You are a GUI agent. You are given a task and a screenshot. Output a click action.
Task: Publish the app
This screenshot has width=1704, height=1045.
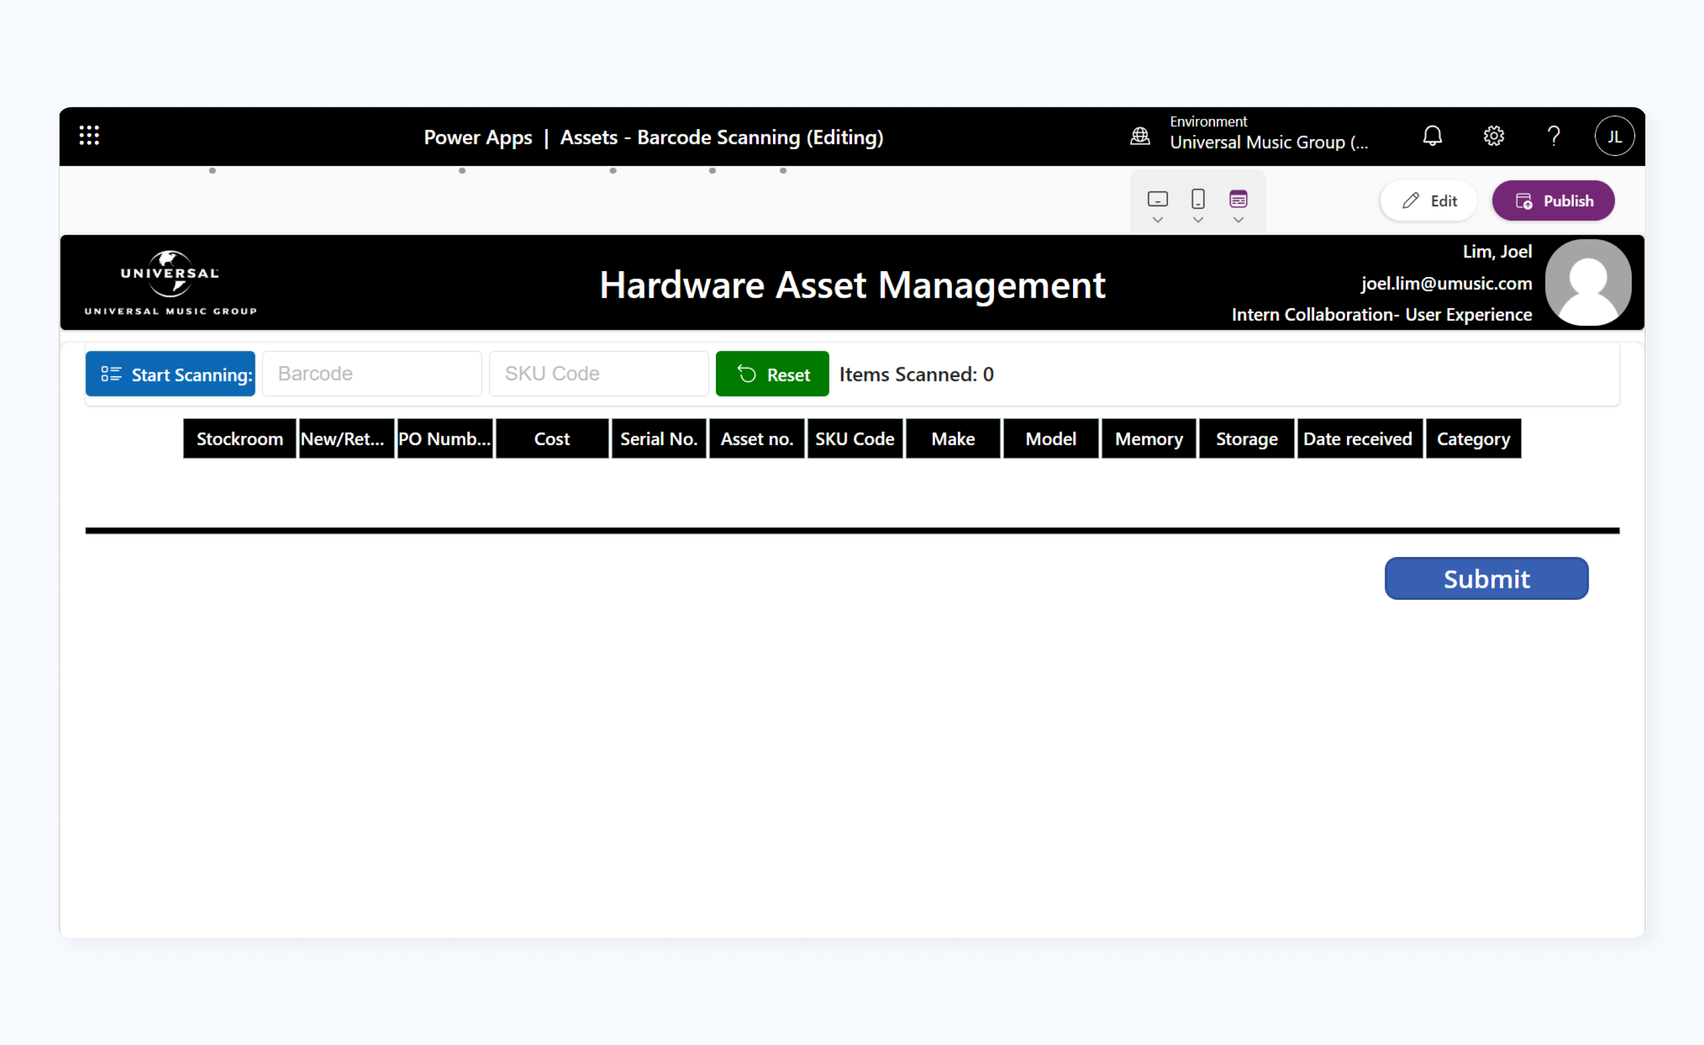[1552, 201]
